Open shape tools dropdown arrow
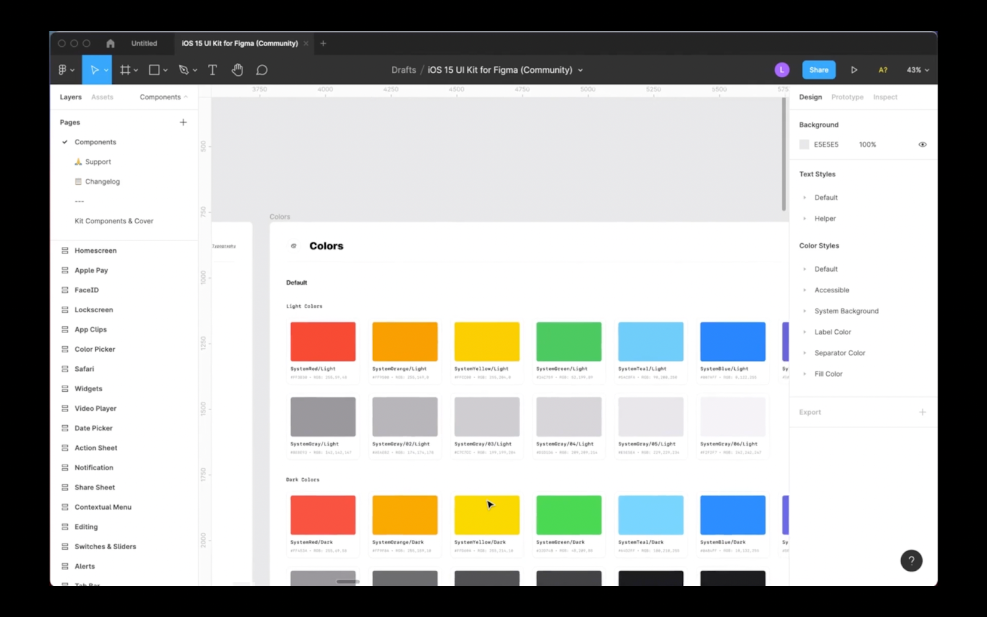This screenshot has width=987, height=617. (165, 70)
